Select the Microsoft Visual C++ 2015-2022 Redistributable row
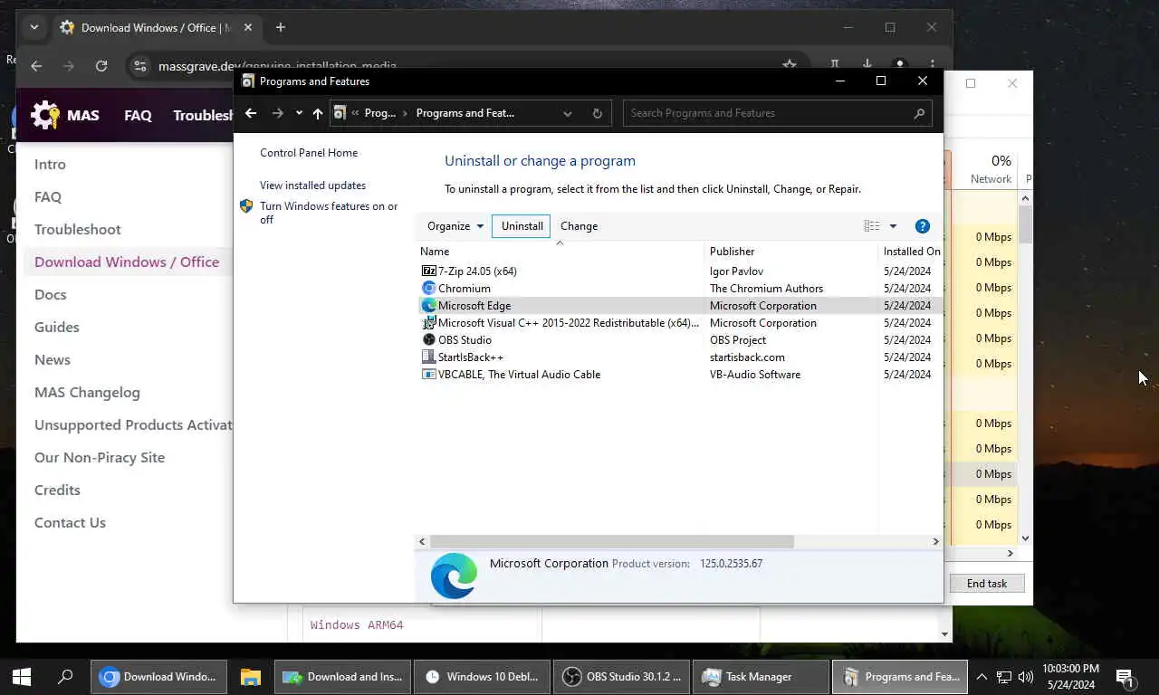This screenshot has height=695, width=1159. pyautogui.click(x=680, y=322)
